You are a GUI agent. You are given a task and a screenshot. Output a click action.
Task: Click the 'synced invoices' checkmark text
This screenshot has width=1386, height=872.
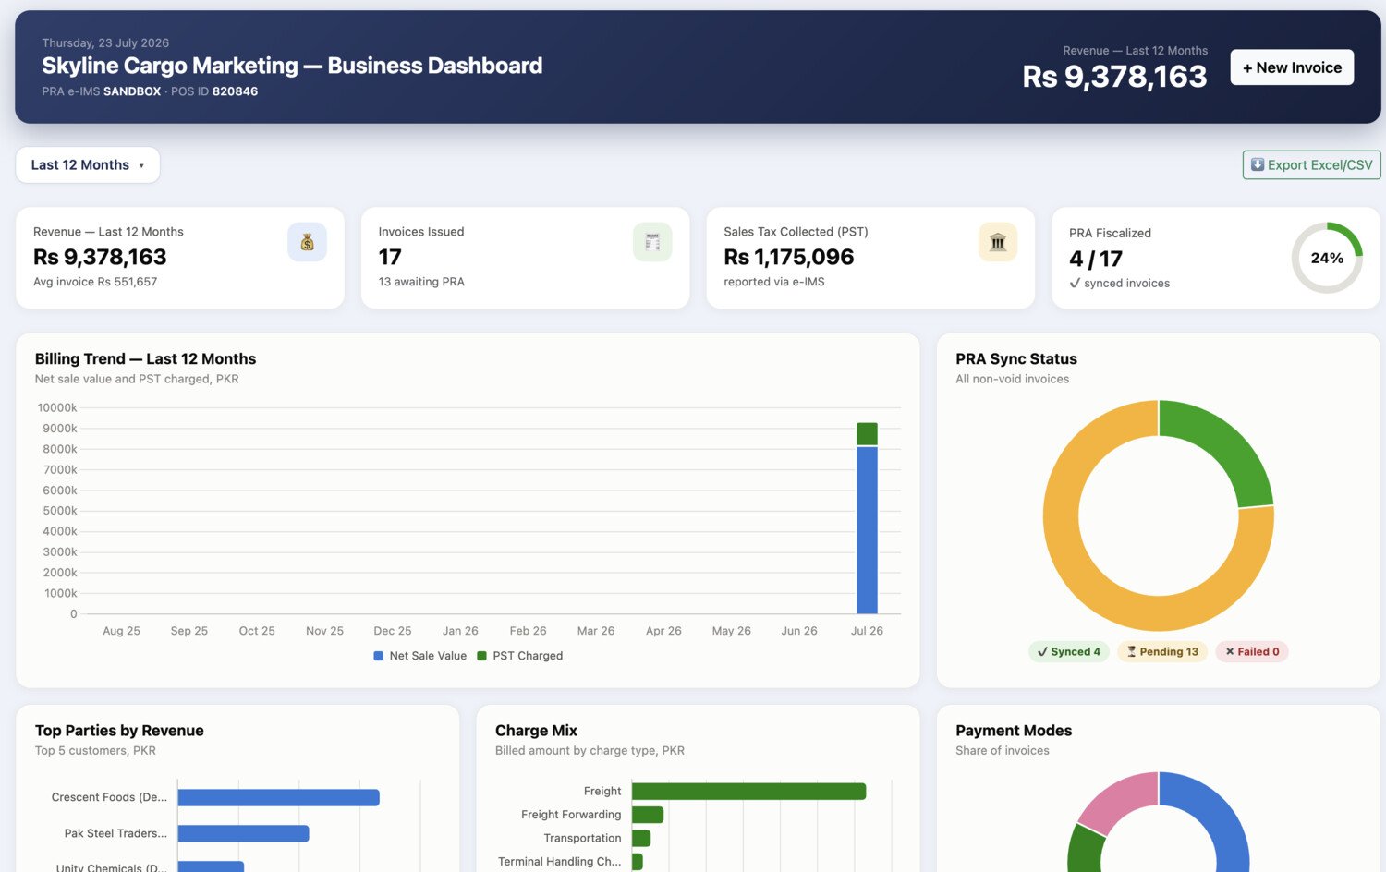tap(1119, 284)
